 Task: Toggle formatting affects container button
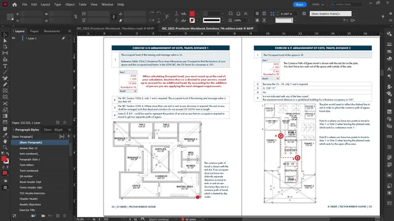pos(3,167)
